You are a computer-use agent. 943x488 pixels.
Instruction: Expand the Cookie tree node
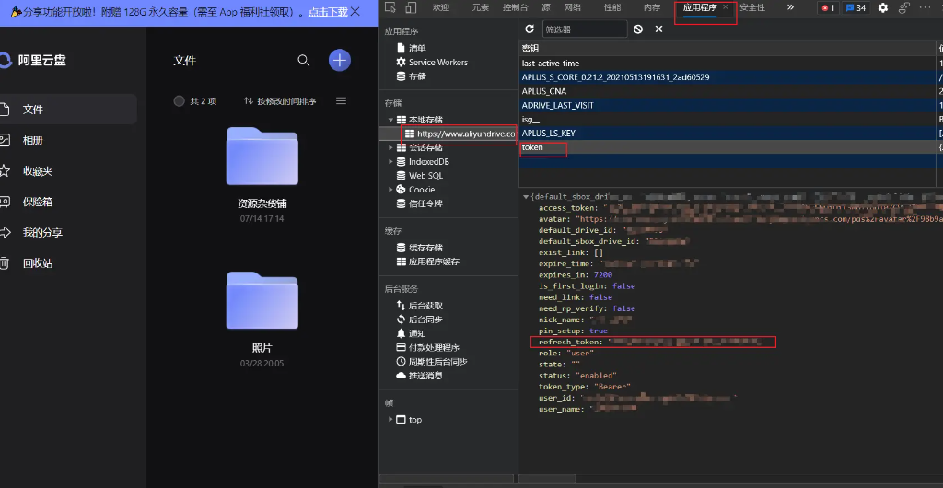[x=390, y=190]
